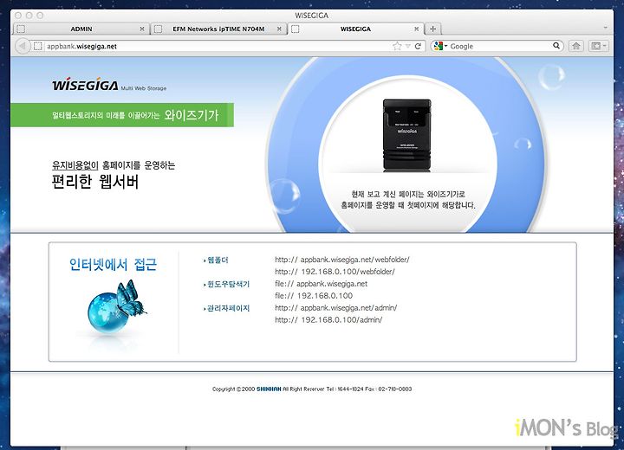Click the globe with butterfly image

(x=115, y=307)
